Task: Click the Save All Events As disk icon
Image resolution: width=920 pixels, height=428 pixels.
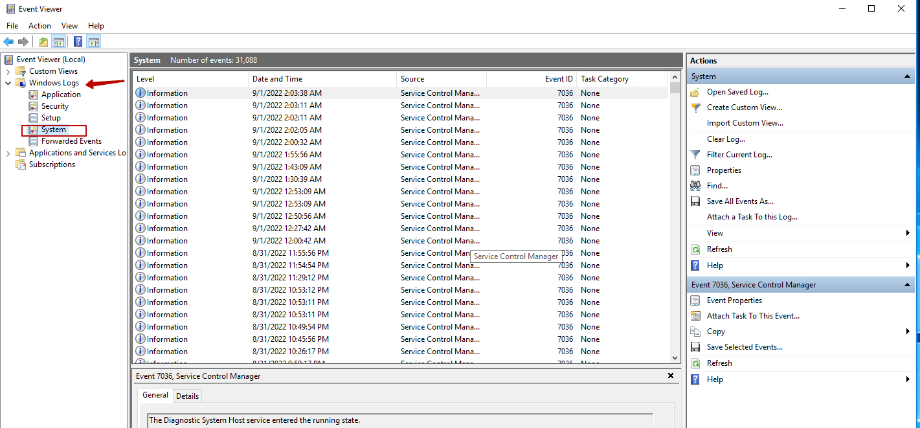Action: 695,201
